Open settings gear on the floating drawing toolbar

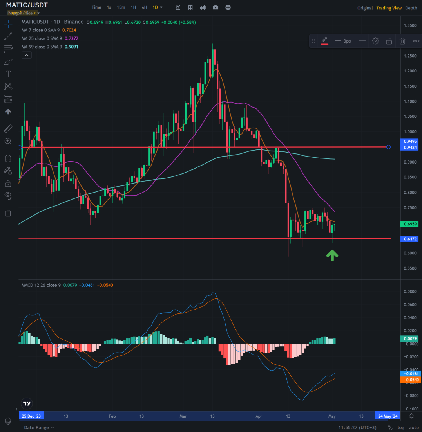tap(375, 41)
